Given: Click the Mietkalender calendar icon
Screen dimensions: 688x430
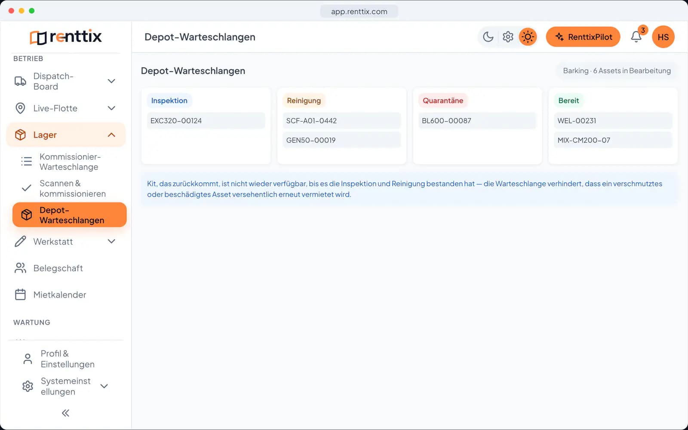Looking at the screenshot, I should tap(20, 295).
